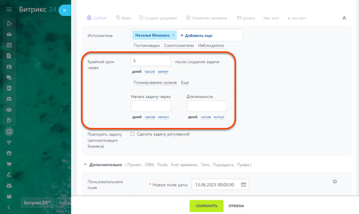The width and height of the screenshot is (359, 214).
Task: Close the task panel with the X button
Action: pos(65,10)
